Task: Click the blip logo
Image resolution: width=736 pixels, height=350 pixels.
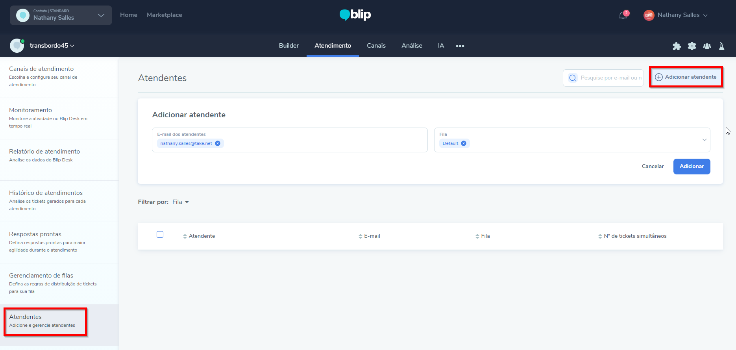Action: pos(355,15)
